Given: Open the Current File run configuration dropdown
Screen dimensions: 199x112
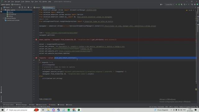Looking at the screenshot, I should pos(169,4).
